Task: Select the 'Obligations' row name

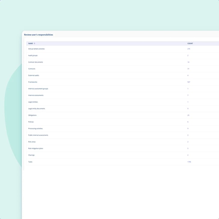Action: pyautogui.click(x=32, y=115)
